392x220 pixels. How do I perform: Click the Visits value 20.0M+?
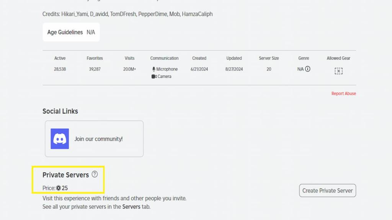click(130, 69)
